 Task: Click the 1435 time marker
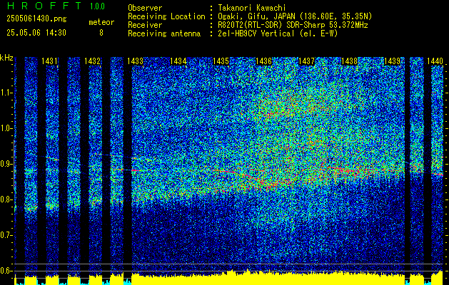(221, 61)
